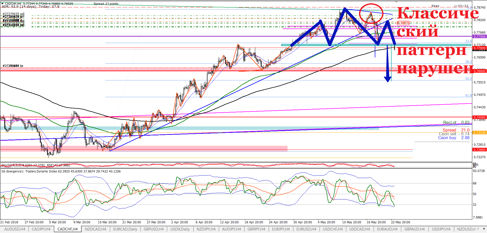The height and width of the screenshot is (233, 487).
Task: Open the chart menu triangle beside CADCHF,H4
Action: click(x=3, y=4)
